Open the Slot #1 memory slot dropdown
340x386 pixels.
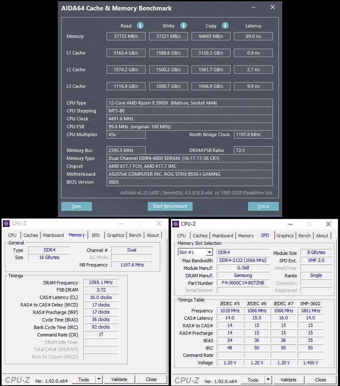[209, 252]
